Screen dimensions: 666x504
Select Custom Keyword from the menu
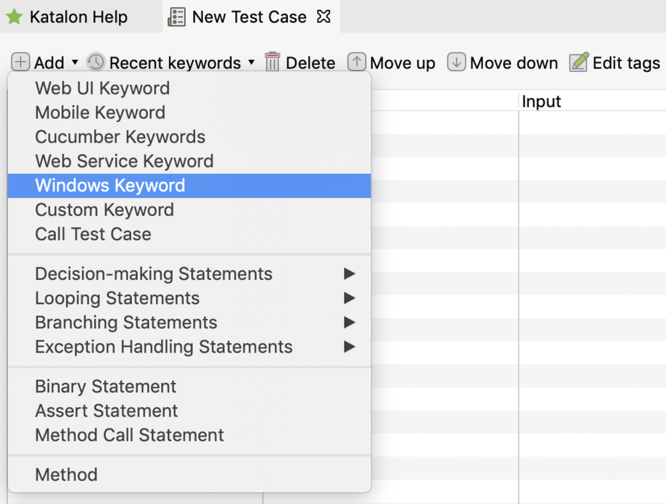click(x=104, y=210)
